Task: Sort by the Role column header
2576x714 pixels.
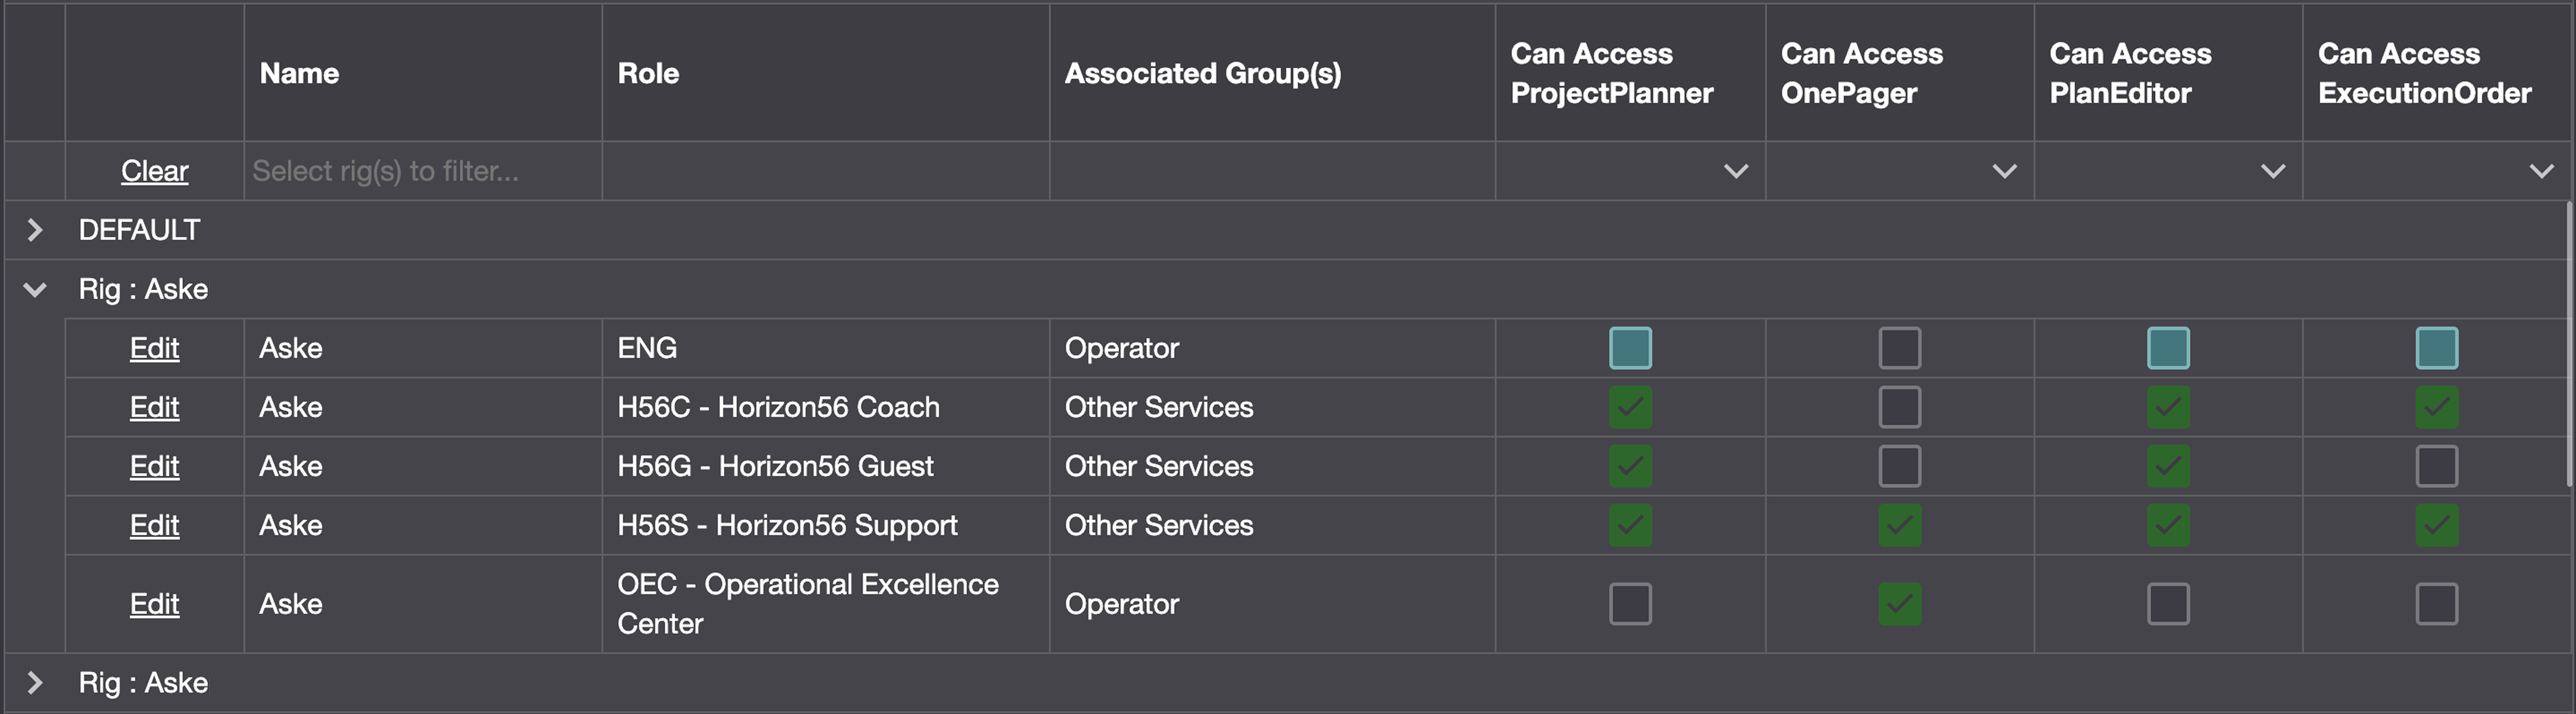Action: (x=648, y=73)
